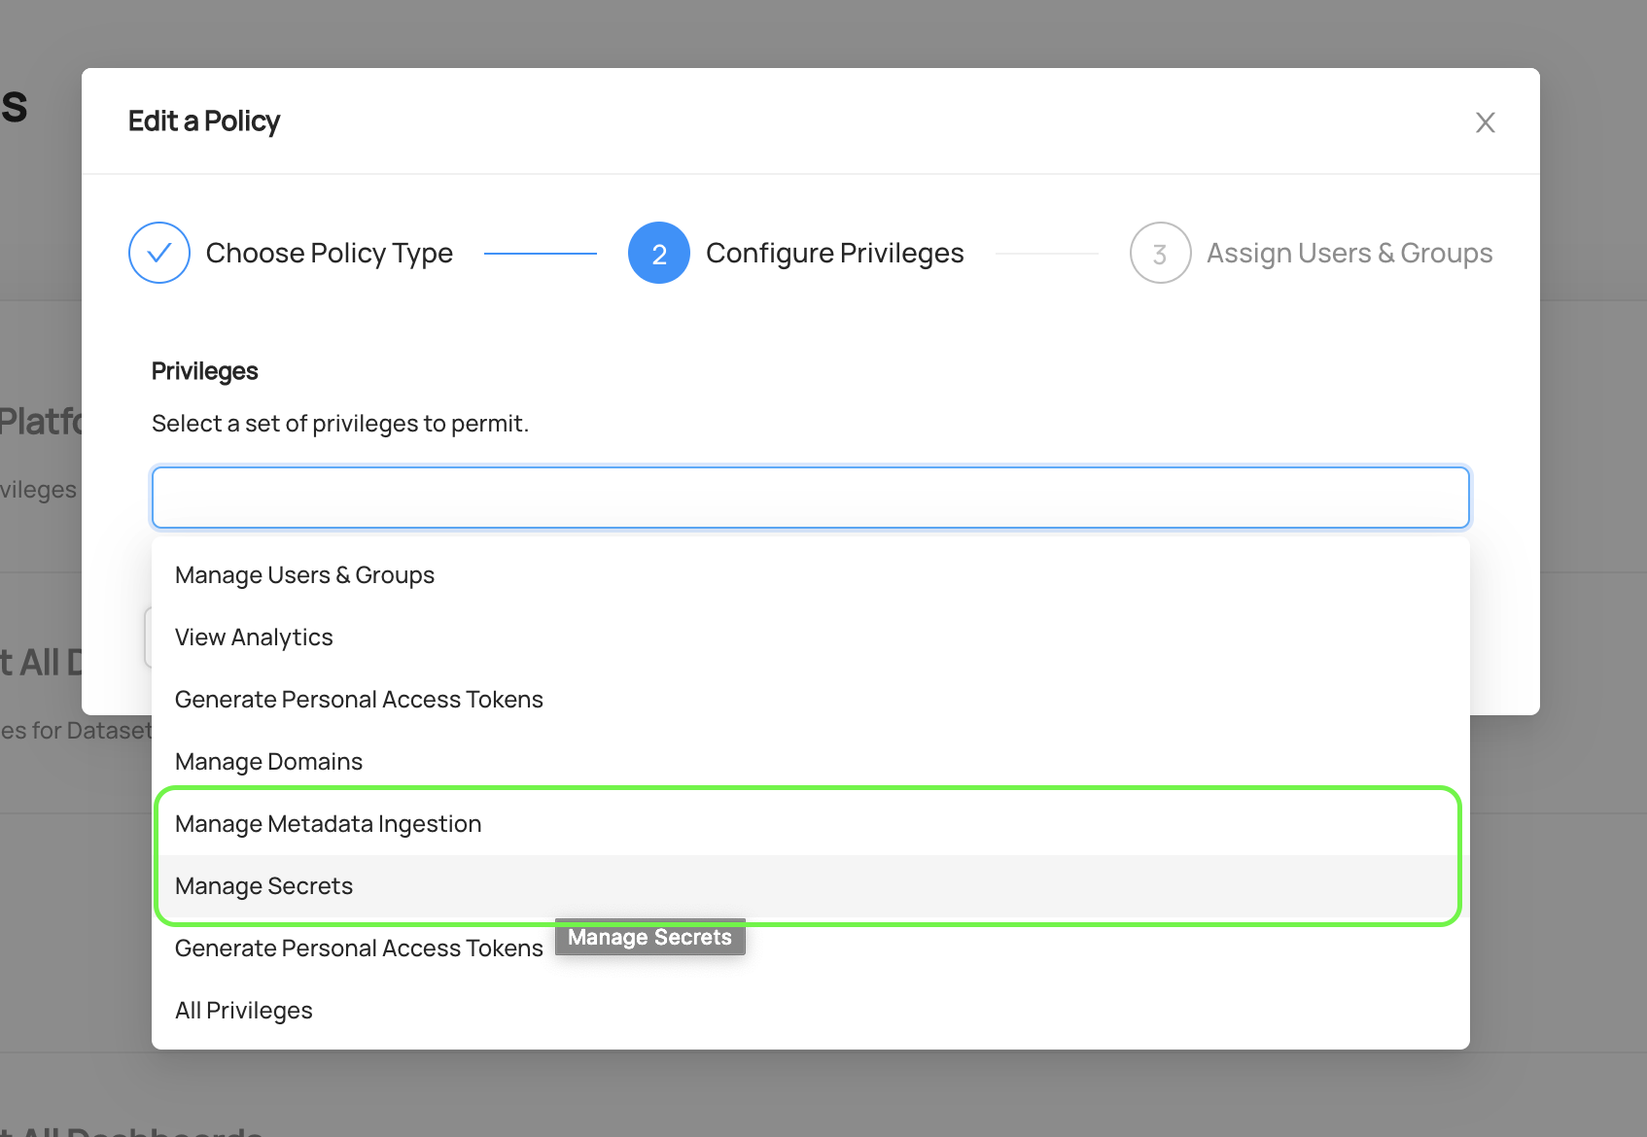This screenshot has width=1647, height=1137.
Task: Pick Generate Personal Access Tokens above Manage Domains
Action: (x=359, y=700)
